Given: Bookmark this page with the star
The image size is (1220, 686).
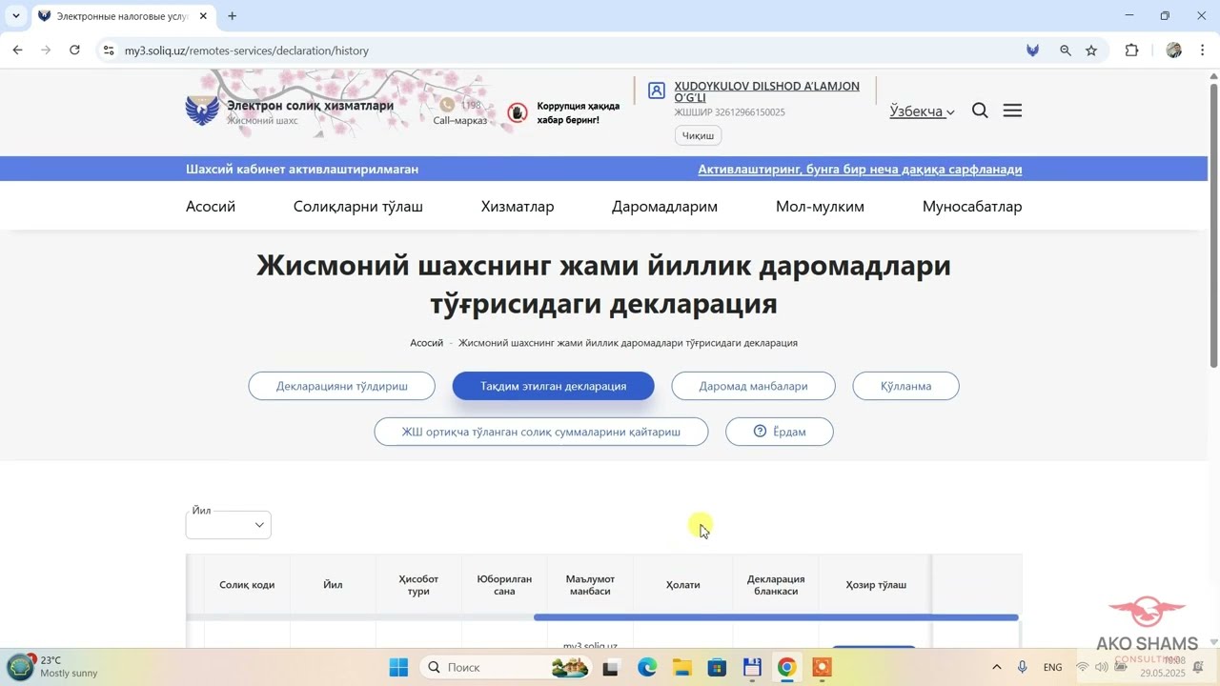Looking at the screenshot, I should click(x=1091, y=50).
